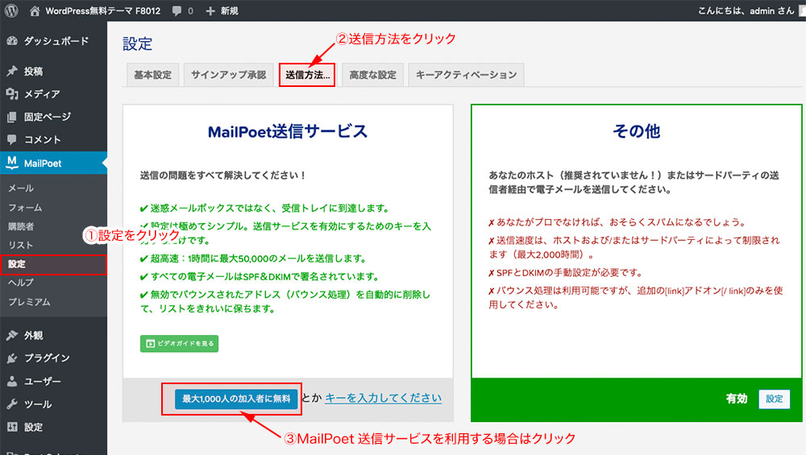Click the 外観 appearance brush icon
Image resolution: width=806 pixels, height=455 pixels.
pos(12,335)
